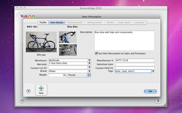Open the Tags list arrow
The height and width of the screenshot is (113, 182).
(x=153, y=71)
